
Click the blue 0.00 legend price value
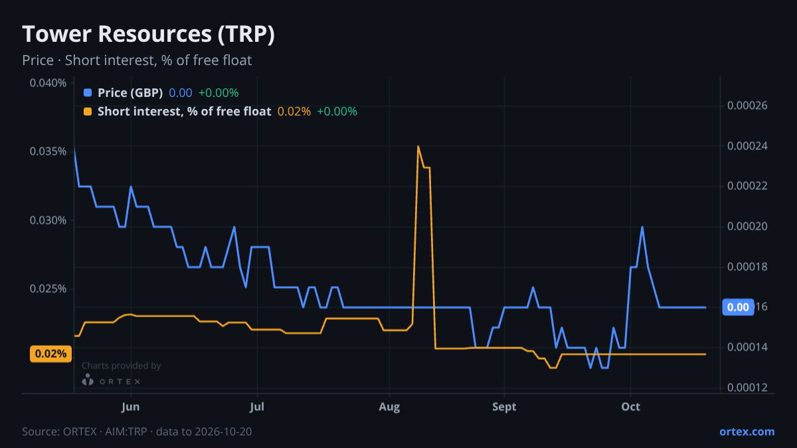coord(181,93)
